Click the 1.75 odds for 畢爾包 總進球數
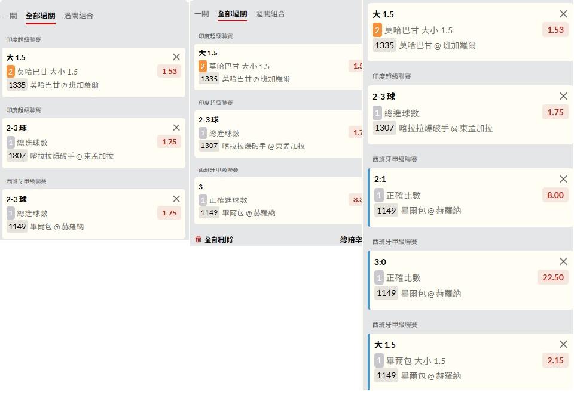 pyautogui.click(x=169, y=213)
